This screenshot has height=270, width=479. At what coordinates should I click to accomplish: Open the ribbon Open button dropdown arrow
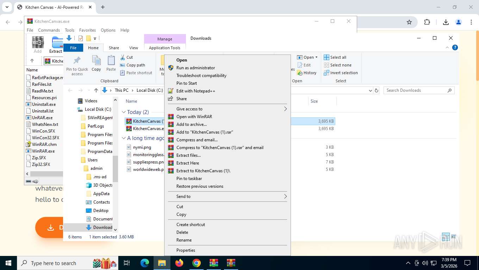point(316,57)
